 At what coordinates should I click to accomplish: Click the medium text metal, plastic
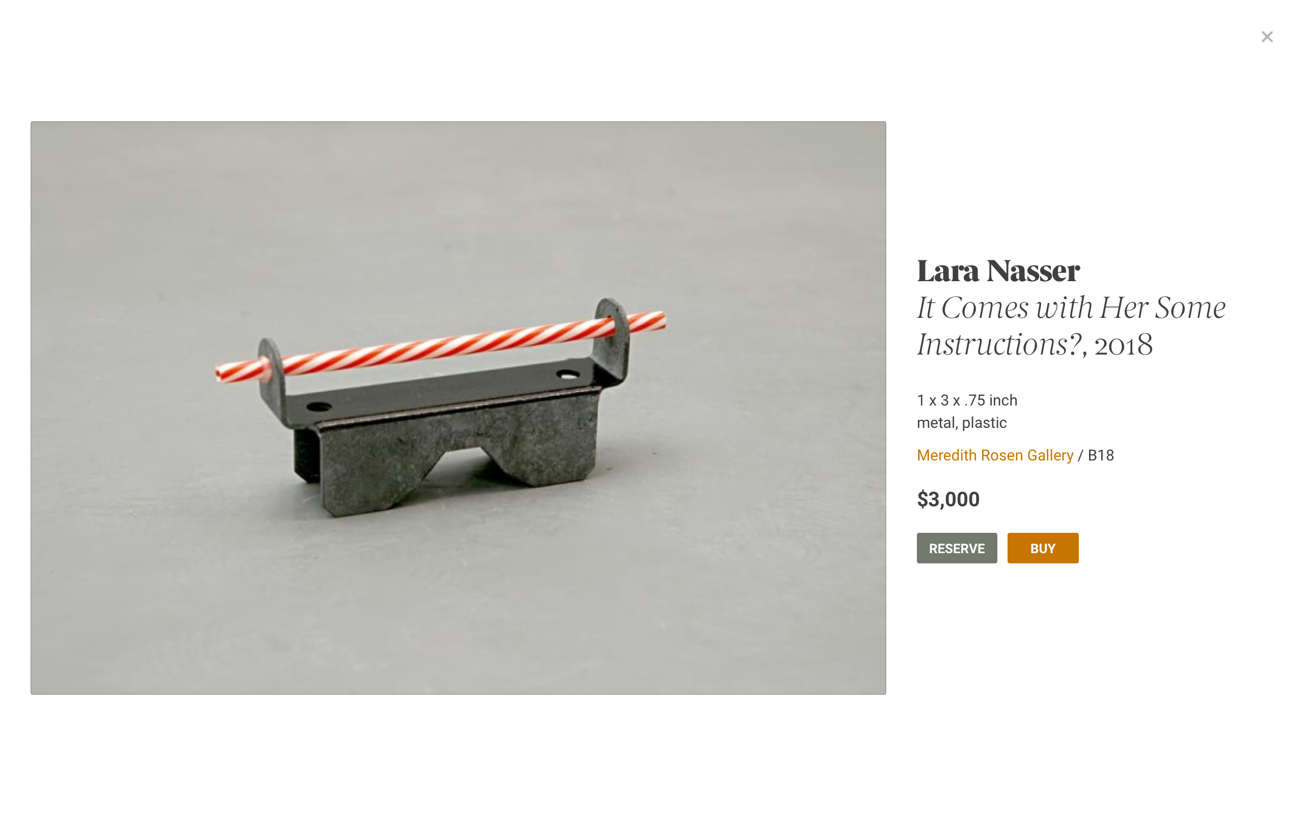(x=961, y=423)
